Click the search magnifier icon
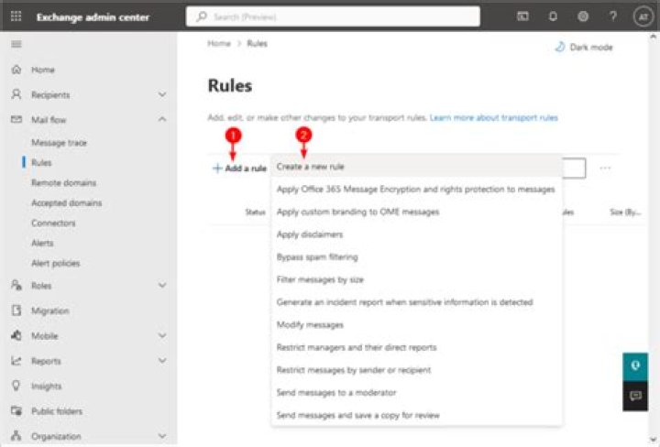Image resolution: width=660 pixels, height=447 pixels. click(x=202, y=16)
